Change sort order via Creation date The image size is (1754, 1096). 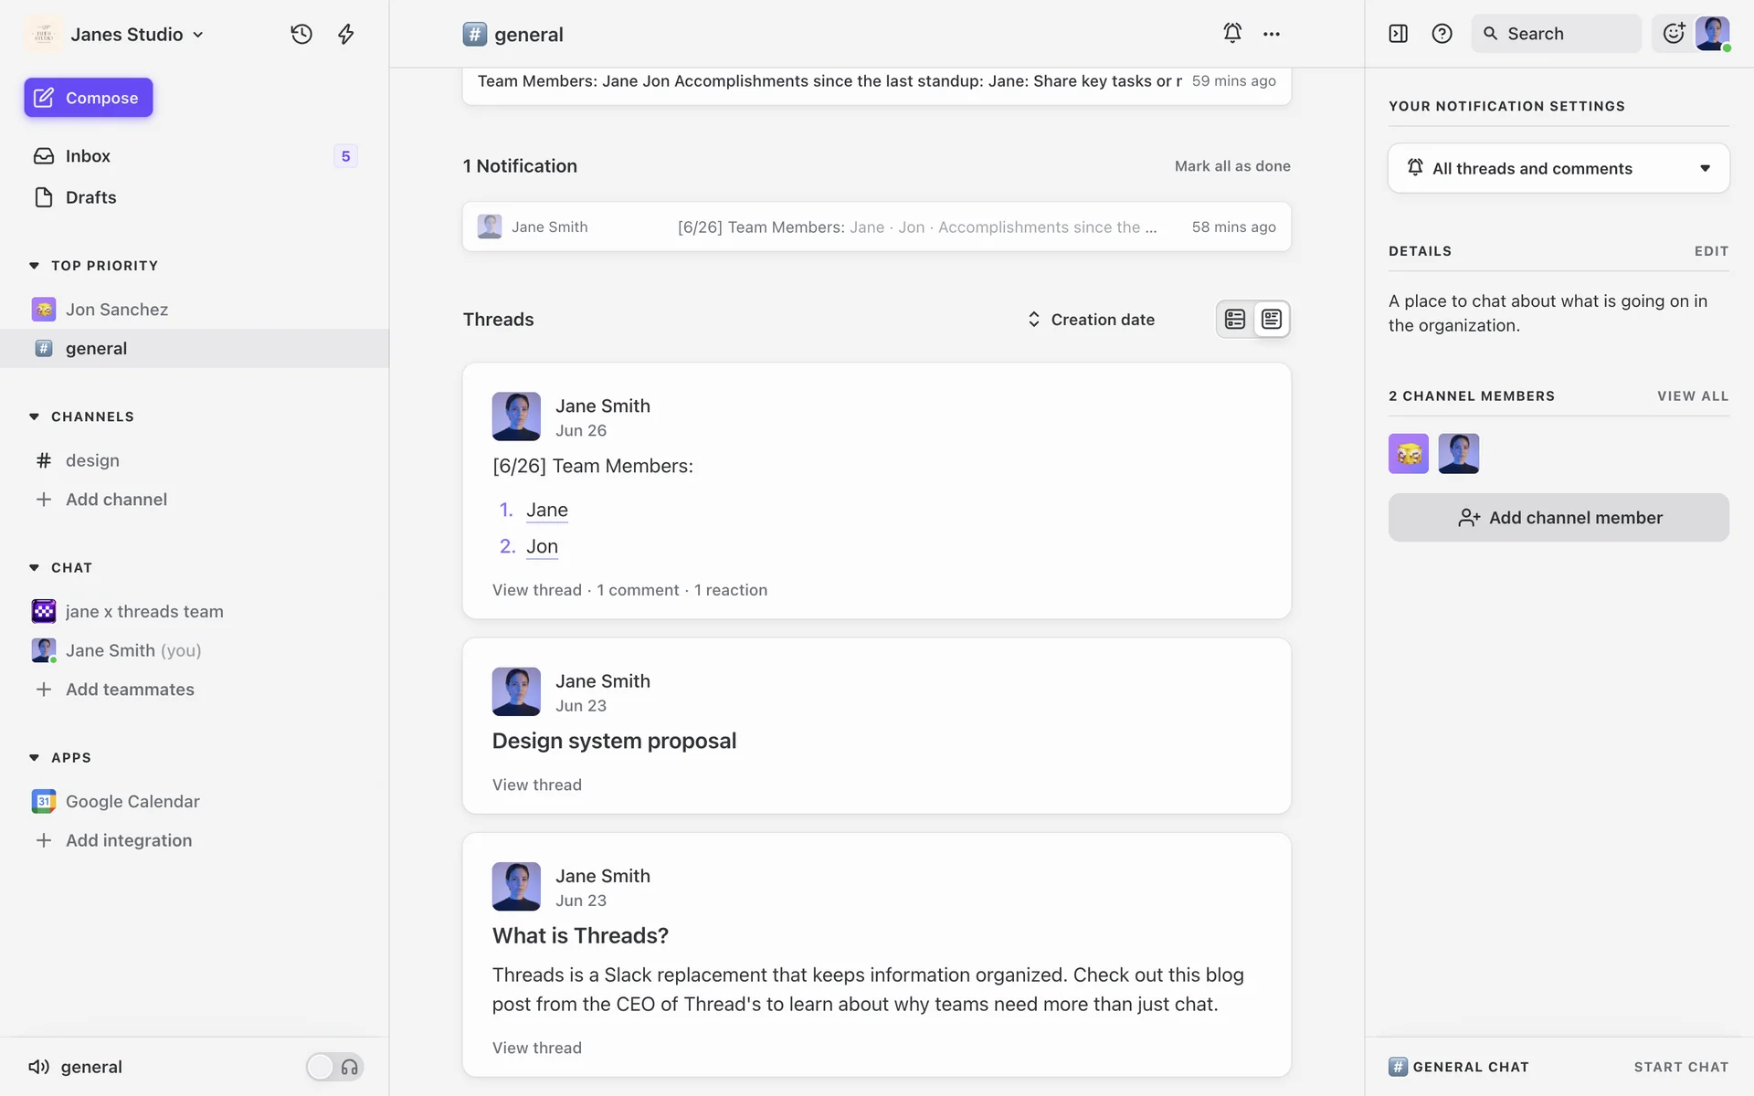1091,320
